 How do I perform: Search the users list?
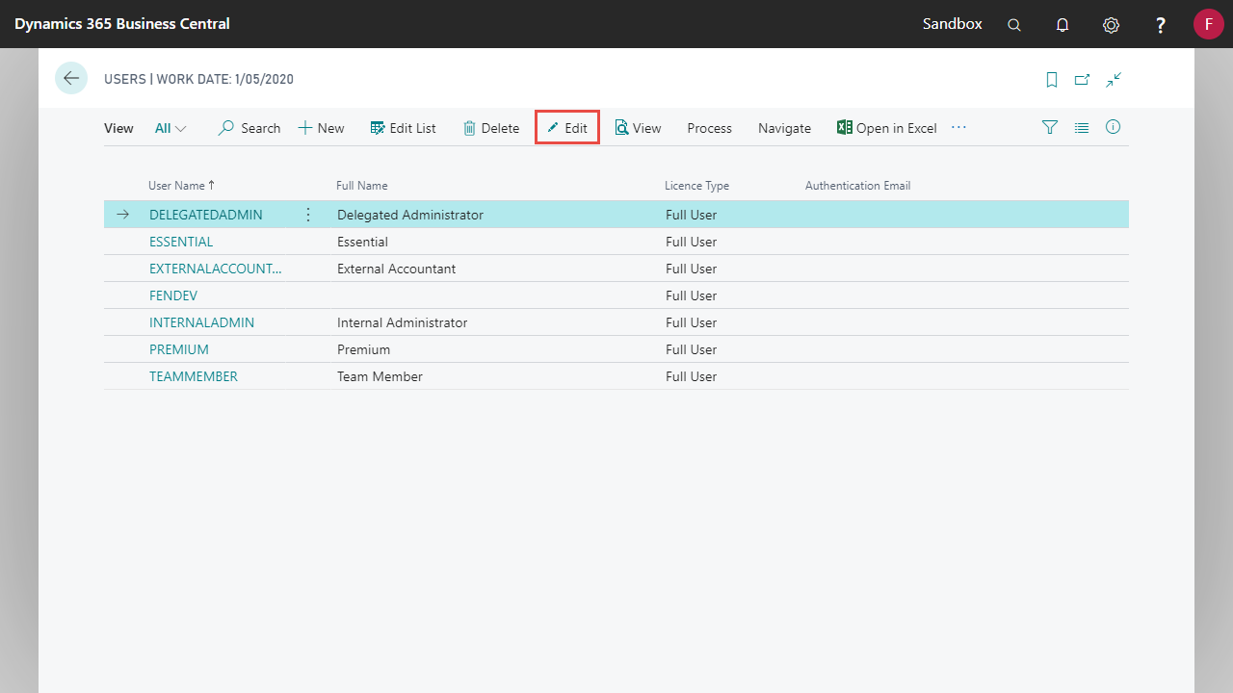click(x=249, y=128)
